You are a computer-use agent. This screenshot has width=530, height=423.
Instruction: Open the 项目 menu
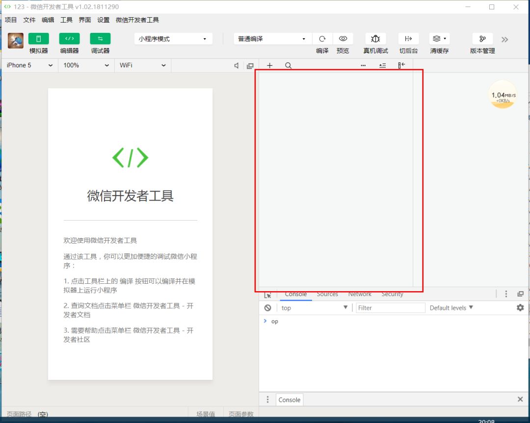click(x=10, y=20)
